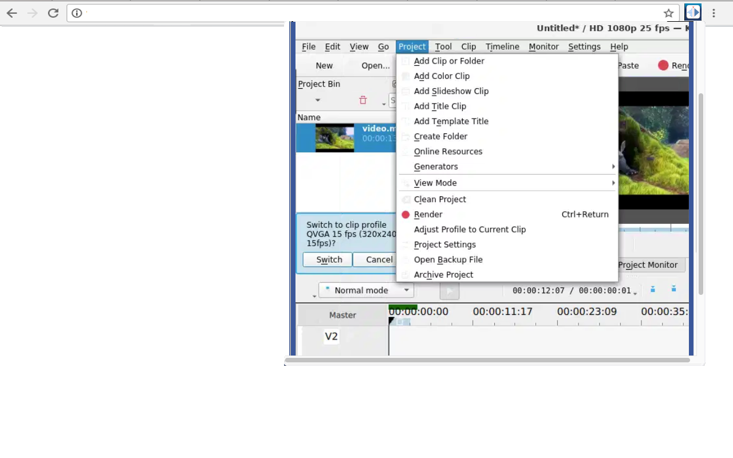
Task: Select the video clip thumbnail in the Project Bin
Action: coord(335,138)
